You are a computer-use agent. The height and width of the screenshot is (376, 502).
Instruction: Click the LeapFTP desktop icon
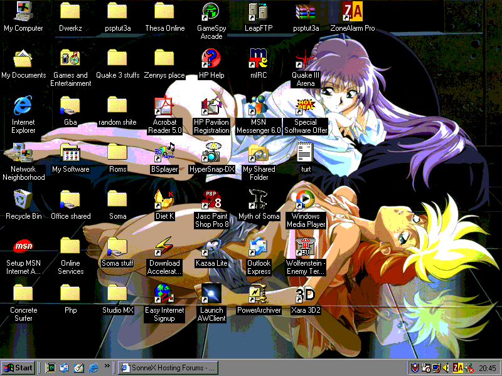[259, 13]
